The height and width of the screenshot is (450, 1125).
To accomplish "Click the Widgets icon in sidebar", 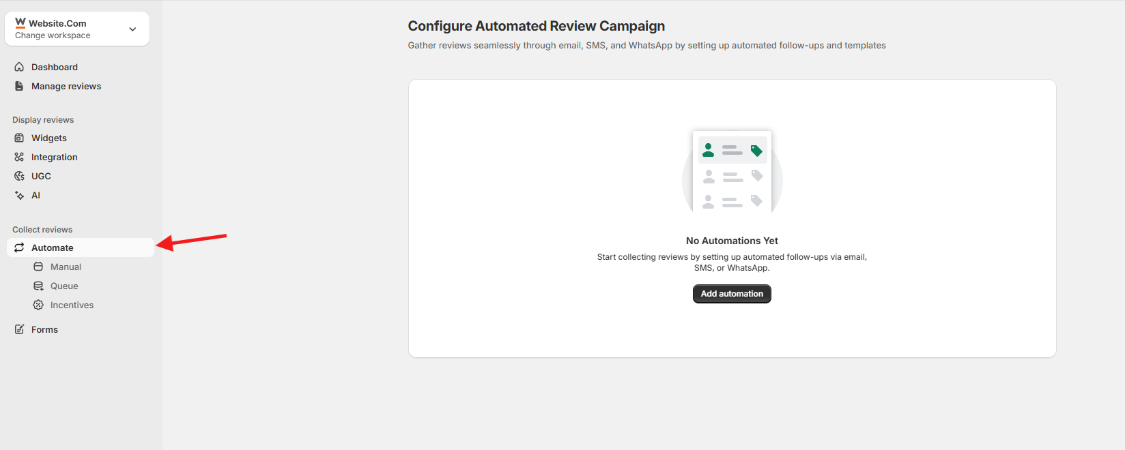I will tap(19, 138).
